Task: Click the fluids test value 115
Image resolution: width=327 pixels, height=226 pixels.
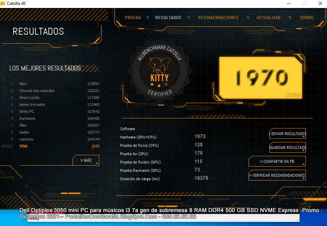Action: click(x=198, y=161)
